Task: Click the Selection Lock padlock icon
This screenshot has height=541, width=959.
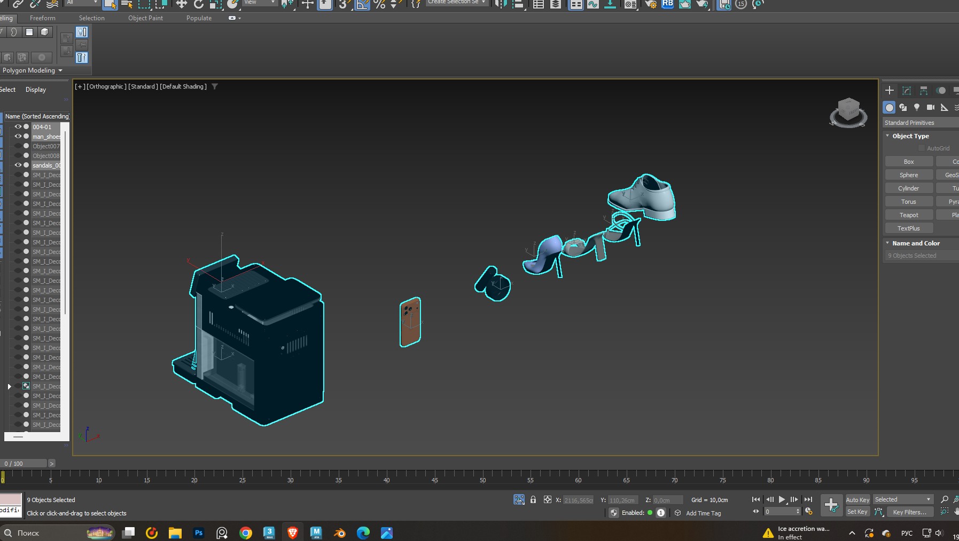Action: (x=533, y=500)
